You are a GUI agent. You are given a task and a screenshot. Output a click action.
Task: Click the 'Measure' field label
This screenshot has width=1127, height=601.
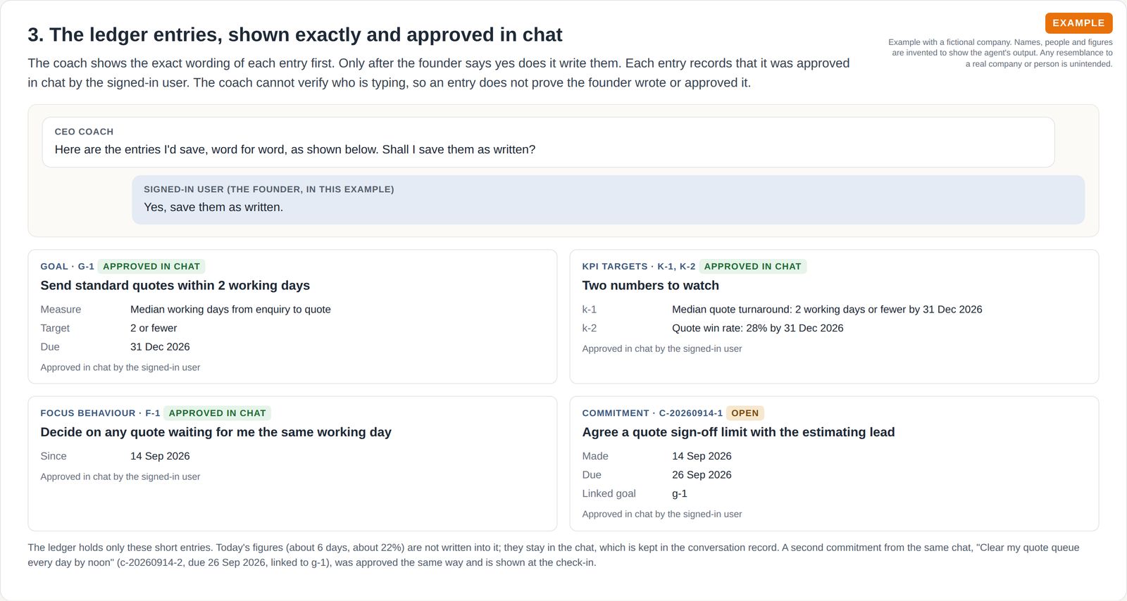pos(61,310)
